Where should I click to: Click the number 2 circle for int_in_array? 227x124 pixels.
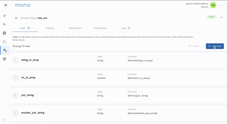point(16,78)
